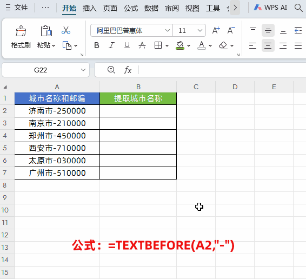Viewport: 306px width, 279px height.
Task: Apply green fill color
Action: 180,45
